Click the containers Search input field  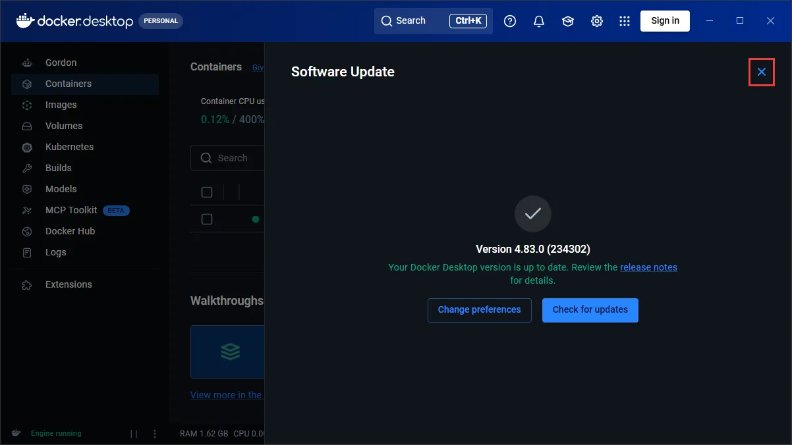click(228, 159)
